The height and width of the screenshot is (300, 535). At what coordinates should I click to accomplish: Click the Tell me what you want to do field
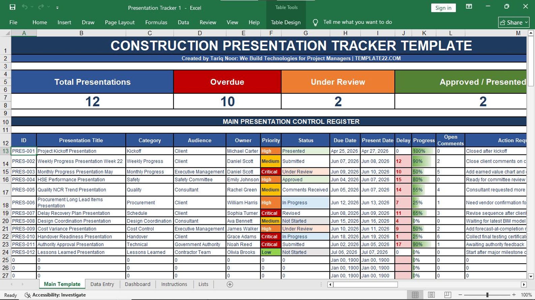point(357,22)
